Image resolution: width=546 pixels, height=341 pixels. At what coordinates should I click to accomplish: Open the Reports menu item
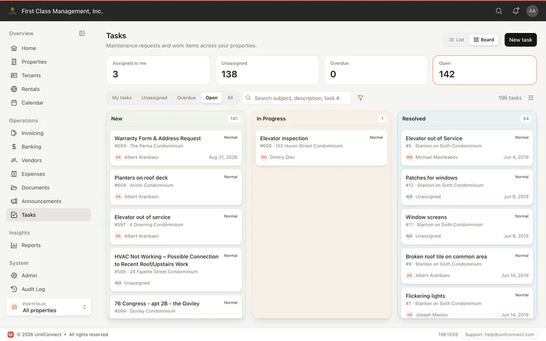48,246
